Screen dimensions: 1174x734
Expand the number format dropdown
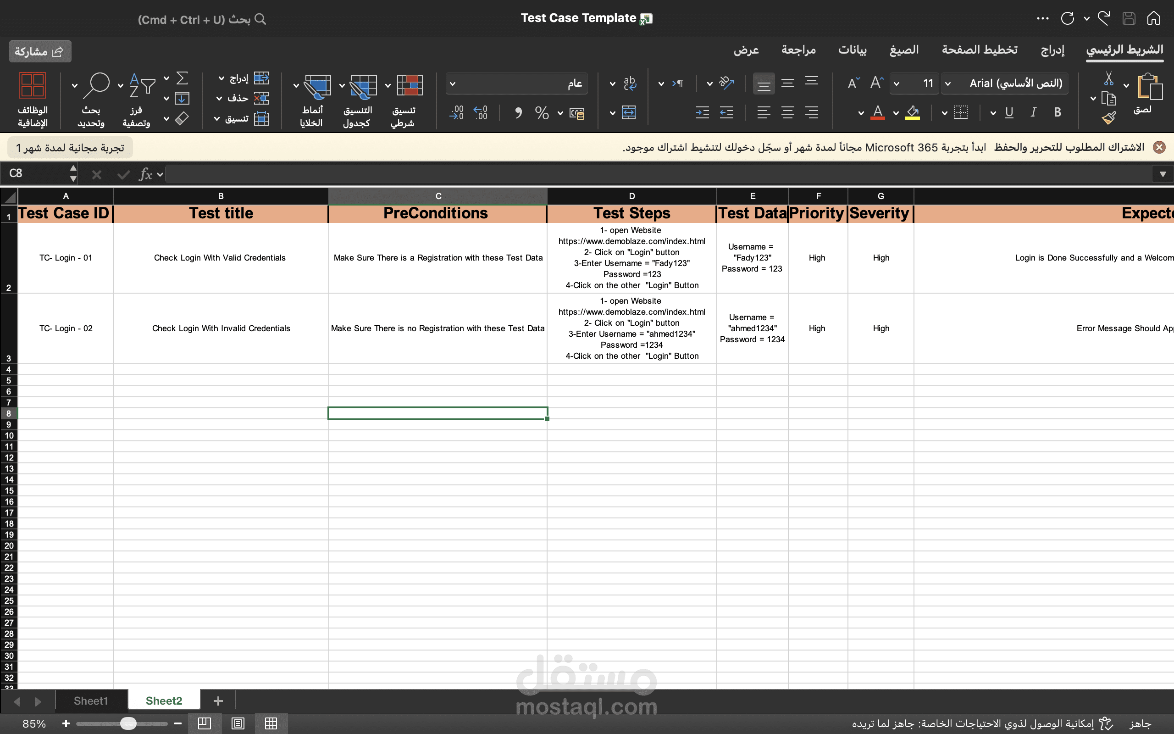[x=453, y=83]
